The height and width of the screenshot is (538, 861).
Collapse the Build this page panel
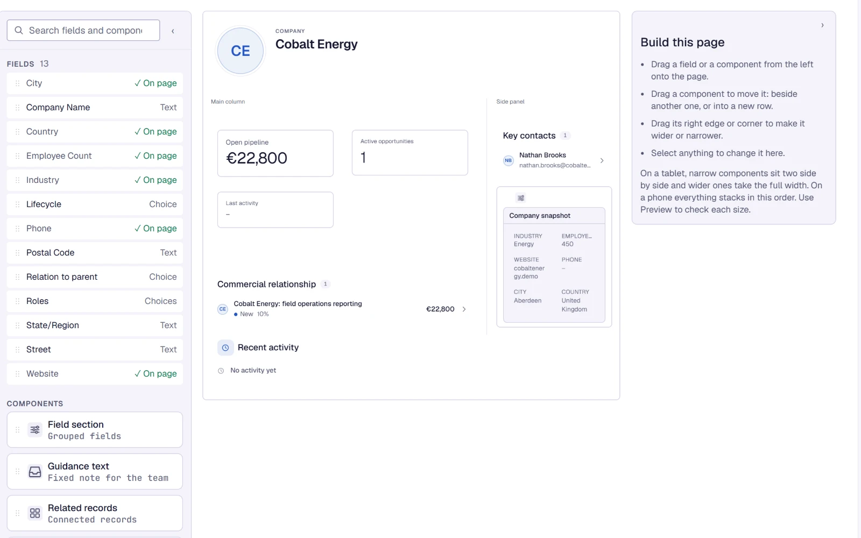pyautogui.click(x=822, y=25)
